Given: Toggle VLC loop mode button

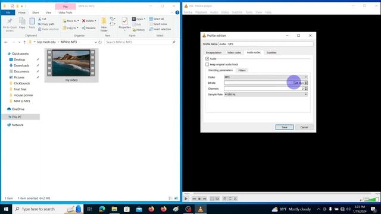Looking at the screenshot, I should [x=230, y=199].
